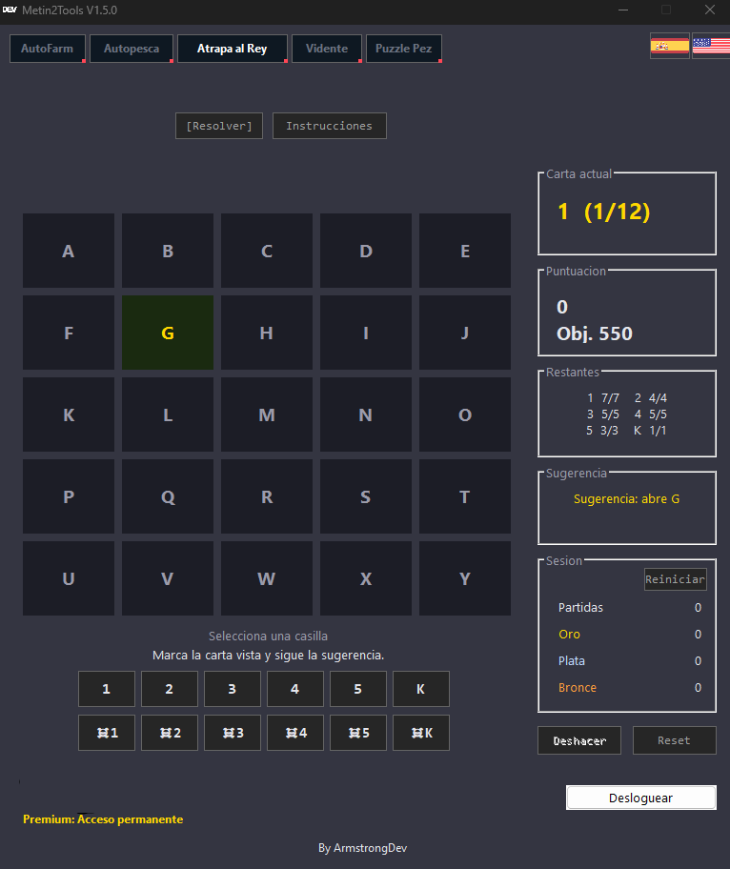Click the [Resolver] button
The height and width of the screenshot is (869, 730).
tap(219, 126)
